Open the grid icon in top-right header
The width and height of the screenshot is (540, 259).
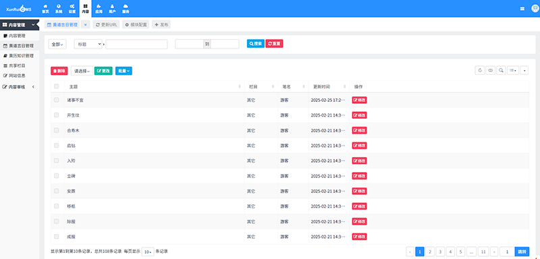(522, 9)
